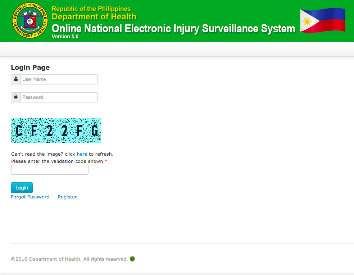Click the small DOH seal in footer
The height and width of the screenshot is (275, 354).
tap(132, 259)
